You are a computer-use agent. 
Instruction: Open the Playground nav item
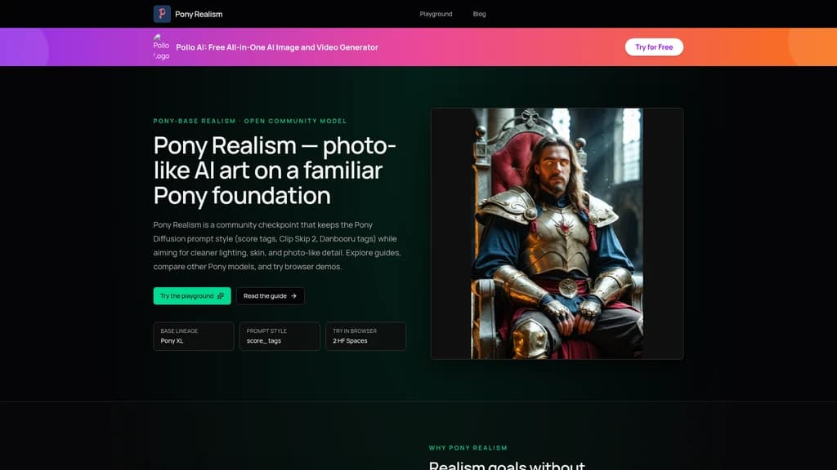pyautogui.click(x=436, y=14)
